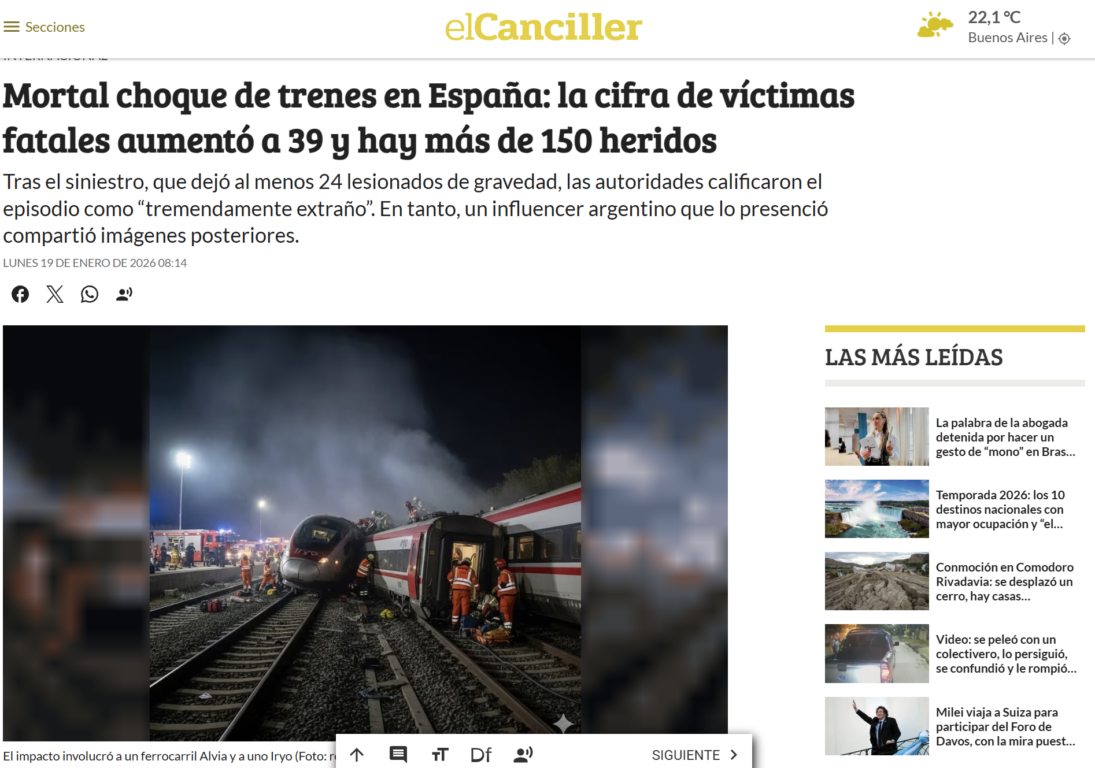Open the lawyer 'mono' gesture story thumbnail

(877, 437)
